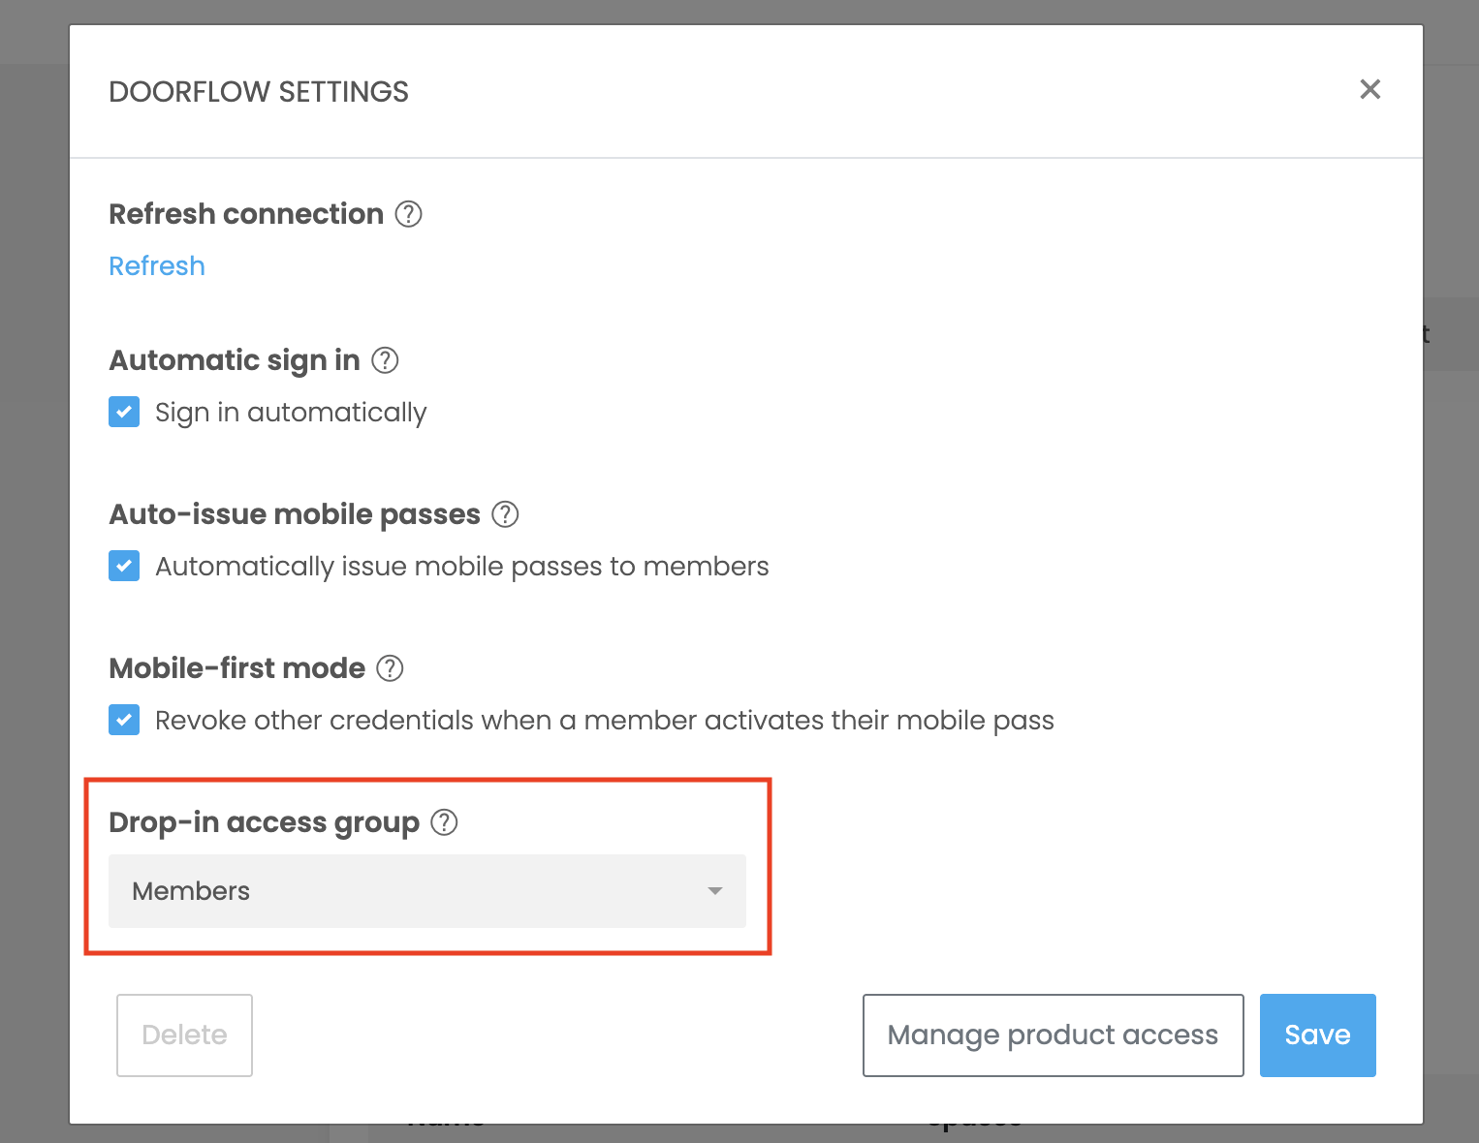Click the Revoke other credentials label text
Image resolution: width=1479 pixels, height=1143 pixels.
pyautogui.click(x=604, y=721)
